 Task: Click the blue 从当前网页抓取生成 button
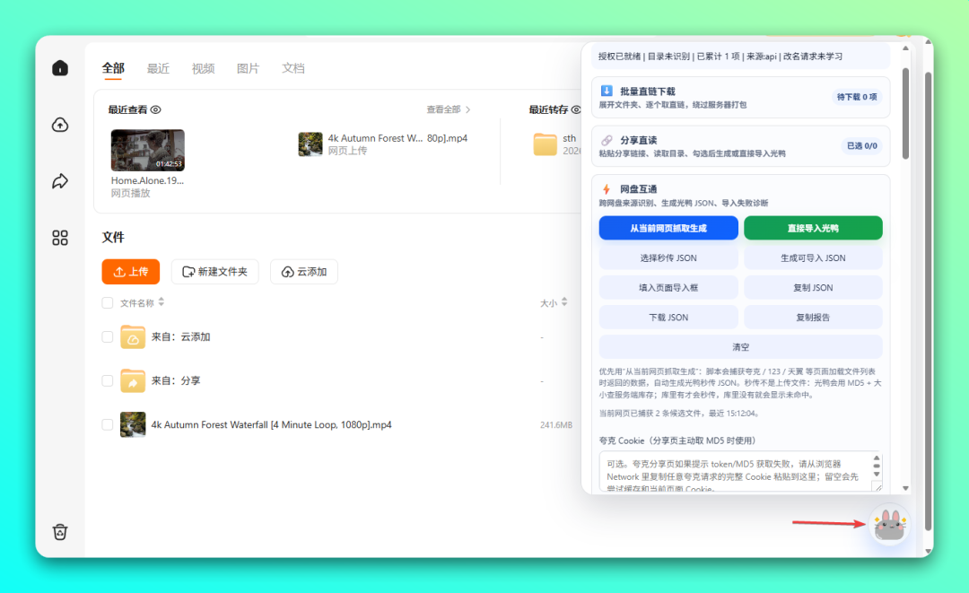pyautogui.click(x=668, y=228)
